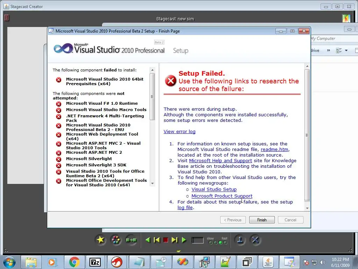The height and width of the screenshot is (269, 358).
Task: Switch to the Java Stagecast taskbar icon
Action: coord(268,262)
